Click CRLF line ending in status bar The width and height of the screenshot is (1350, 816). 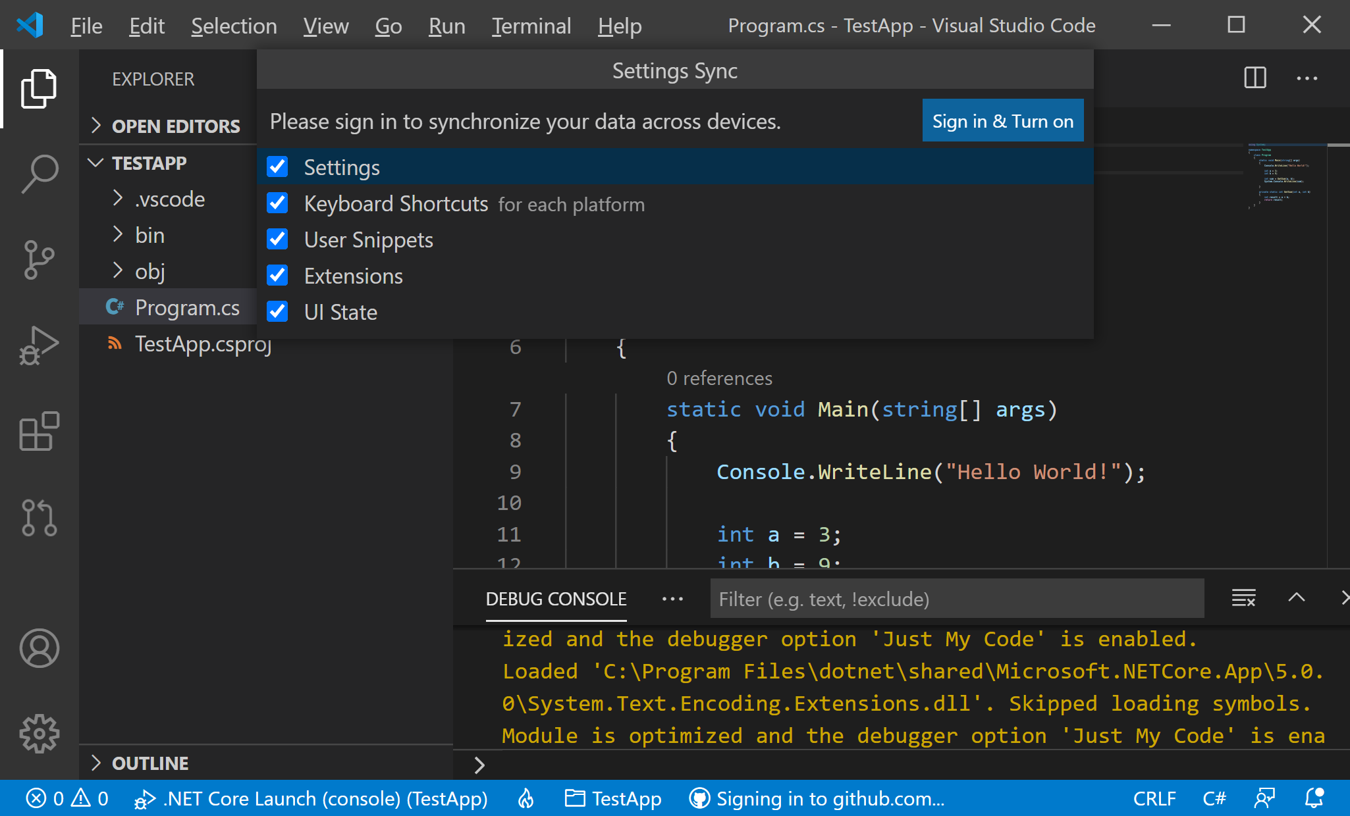(x=1154, y=798)
